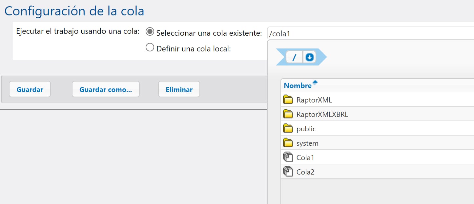Image resolution: width=474 pixels, height=204 pixels.
Task: Click the RaptorXMLXBRL folder icon
Action: 288,114
